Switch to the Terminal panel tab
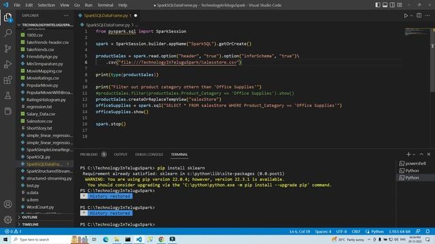 tap(179, 155)
